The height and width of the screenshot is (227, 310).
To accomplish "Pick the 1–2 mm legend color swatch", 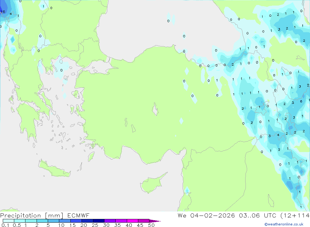I will (x=31, y=221).
